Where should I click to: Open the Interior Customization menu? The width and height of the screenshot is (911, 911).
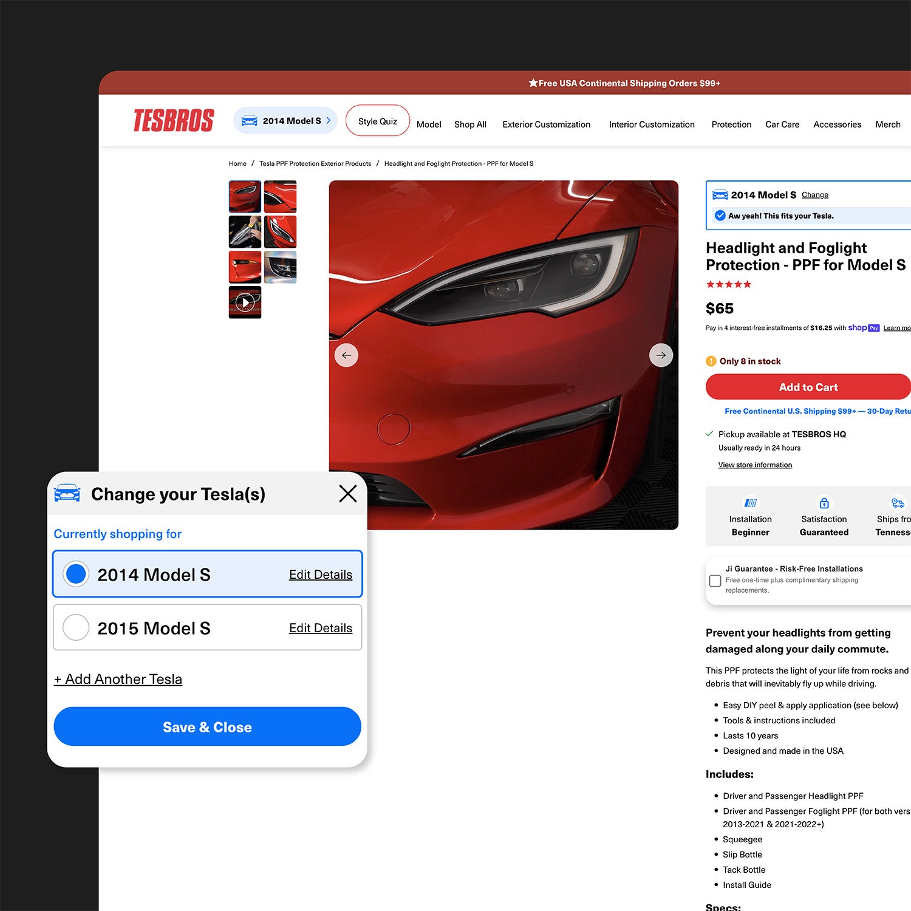tap(652, 125)
